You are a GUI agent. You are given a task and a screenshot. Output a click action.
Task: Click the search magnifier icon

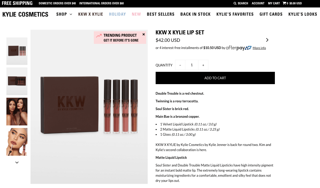coord(235,3)
